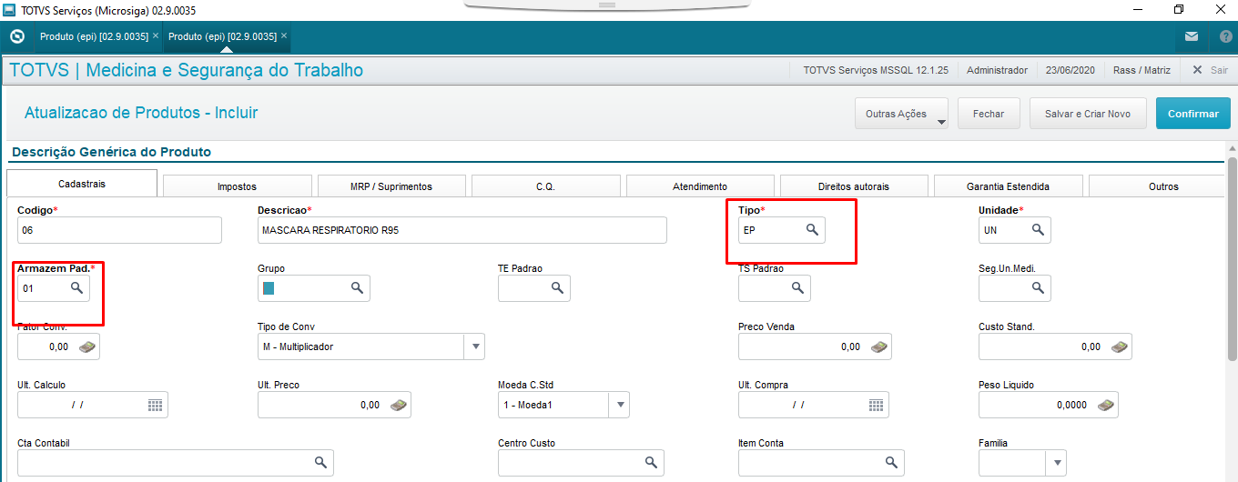1238x482 pixels.
Task: Close the second Produto (epi) tab
Action: click(284, 35)
